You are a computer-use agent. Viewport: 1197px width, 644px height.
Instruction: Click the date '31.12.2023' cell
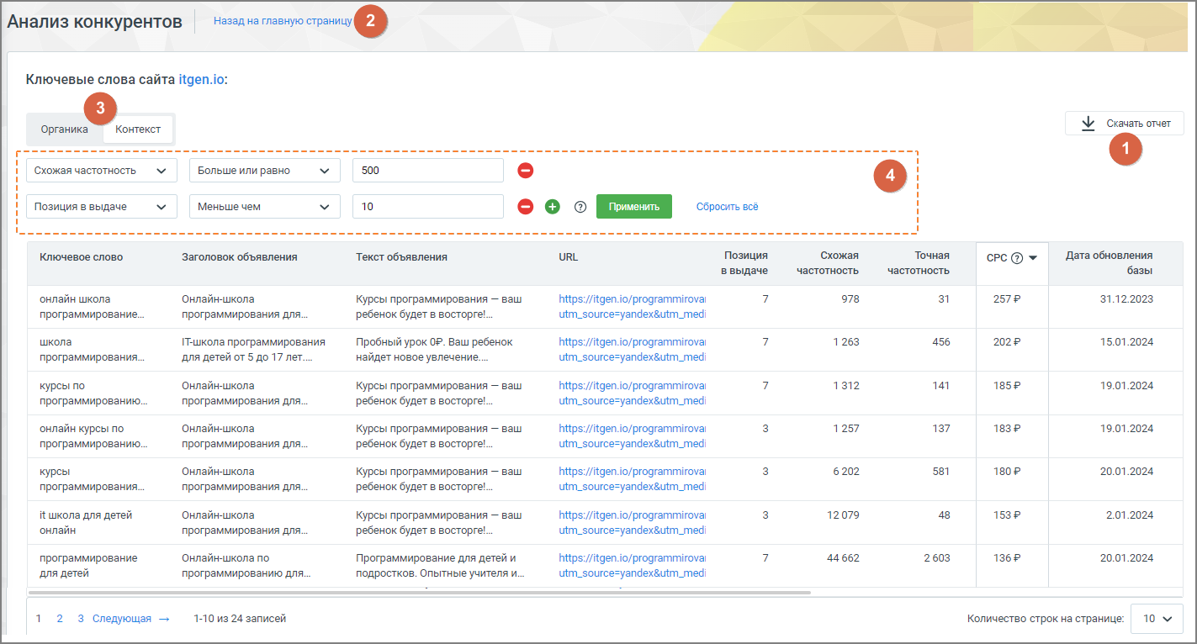(1125, 299)
